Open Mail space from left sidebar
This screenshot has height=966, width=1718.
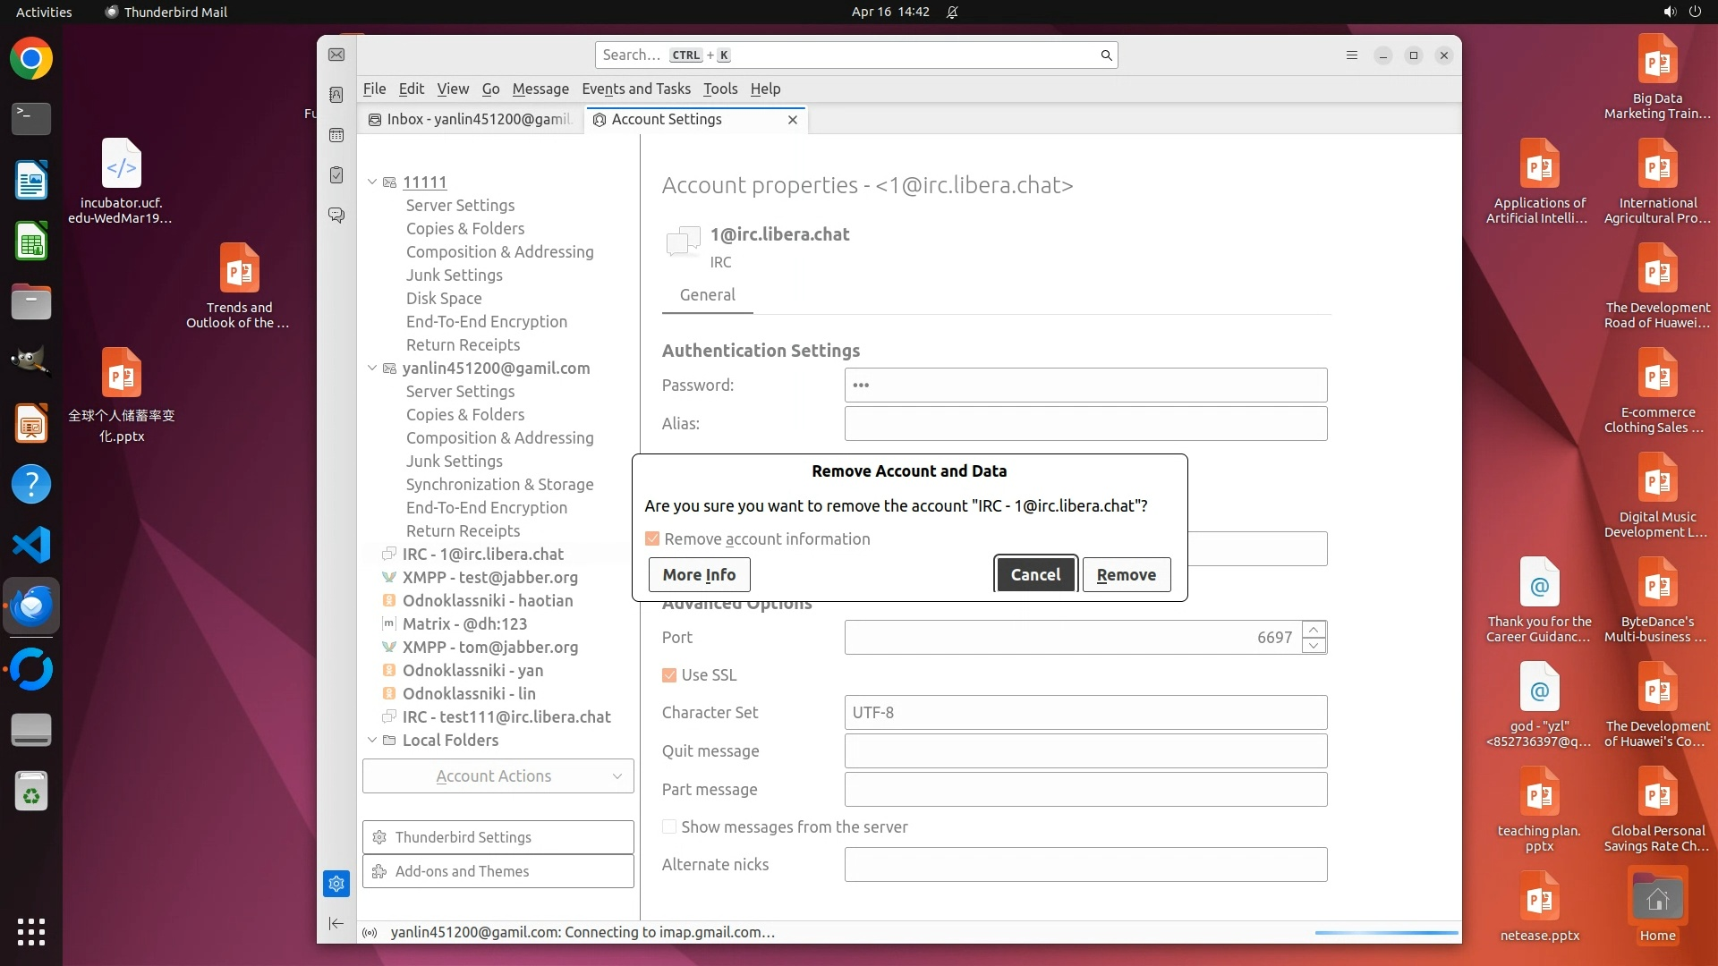[x=336, y=55]
